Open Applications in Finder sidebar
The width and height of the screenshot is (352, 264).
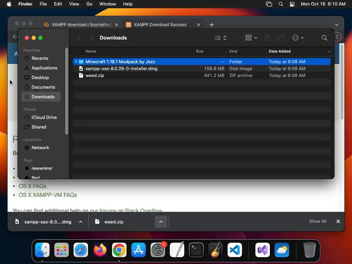[x=41, y=68]
